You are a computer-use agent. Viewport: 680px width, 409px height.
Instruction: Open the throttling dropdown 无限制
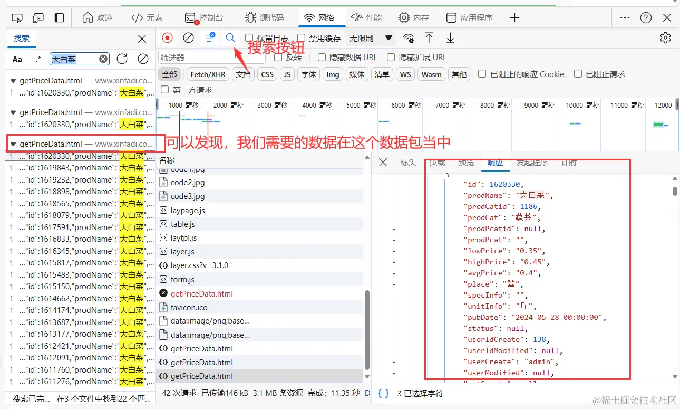coord(371,38)
